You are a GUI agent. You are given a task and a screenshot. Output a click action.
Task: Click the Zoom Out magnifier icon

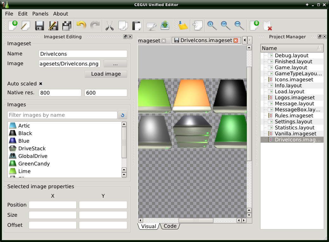click(239, 25)
